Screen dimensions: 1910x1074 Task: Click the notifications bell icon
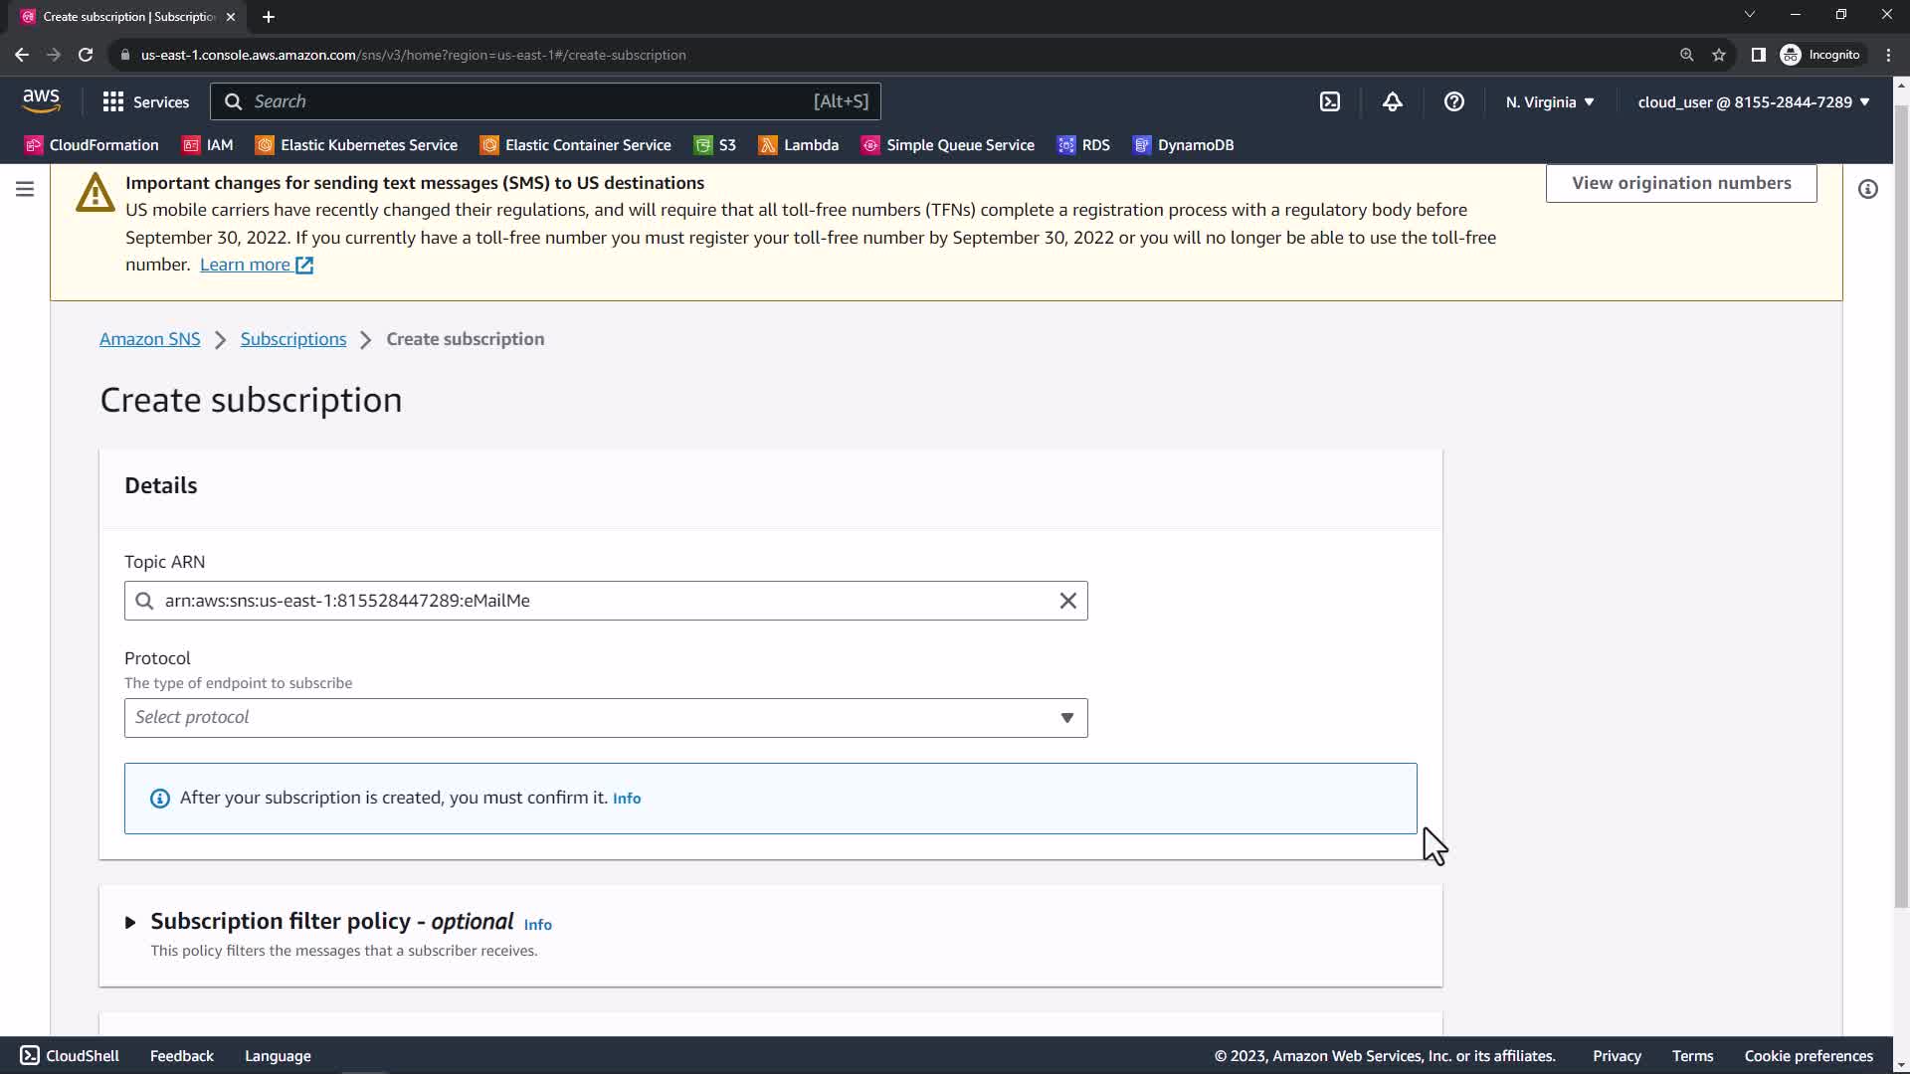click(1392, 101)
